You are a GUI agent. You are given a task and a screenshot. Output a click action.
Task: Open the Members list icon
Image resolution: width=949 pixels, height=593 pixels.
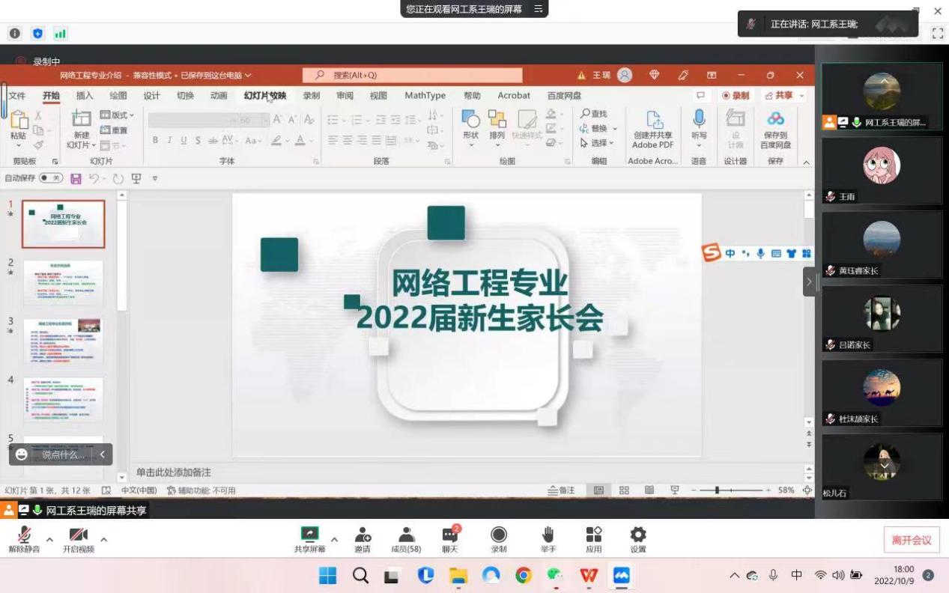pyautogui.click(x=406, y=535)
